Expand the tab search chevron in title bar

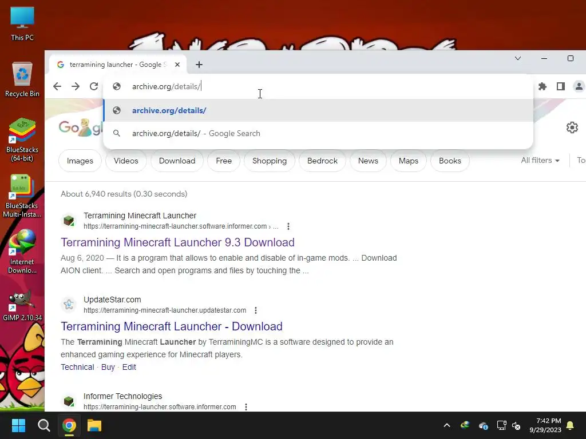[518, 58]
